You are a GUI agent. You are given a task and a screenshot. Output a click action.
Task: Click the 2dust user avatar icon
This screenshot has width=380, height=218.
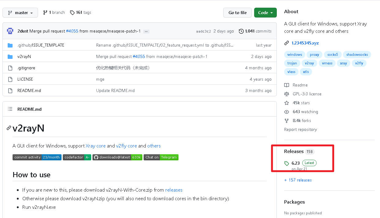(x=10, y=31)
